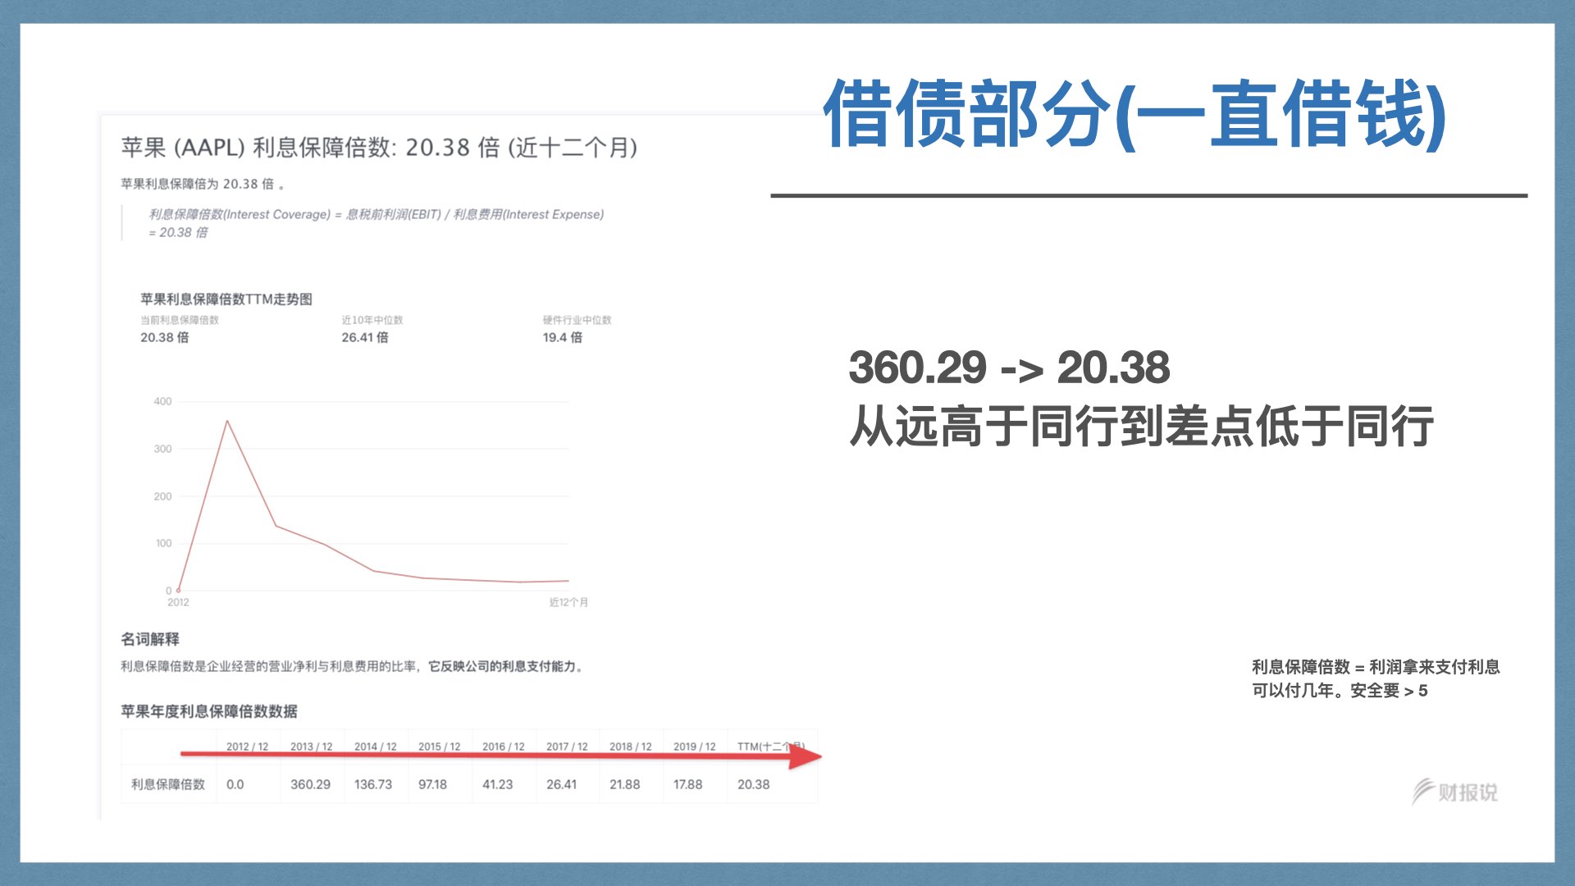The image size is (1575, 886).
Task: Click the 苹果 (AAPL) 利息保障倍数 heading
Action: (379, 148)
